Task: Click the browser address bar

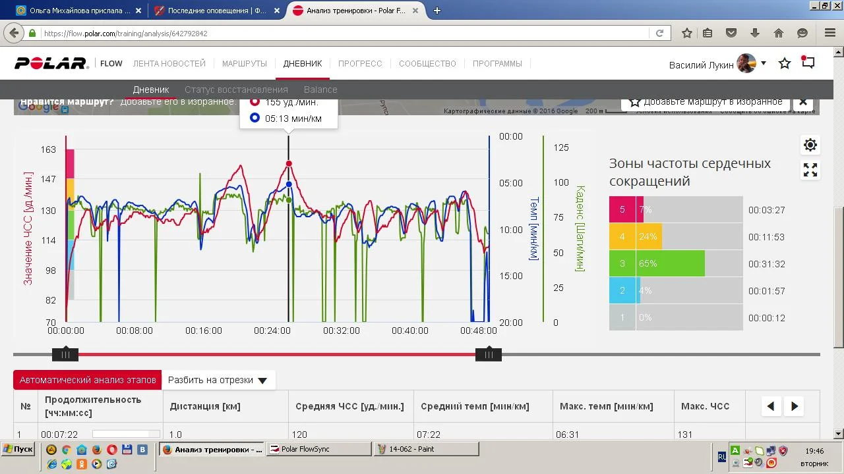Action: (x=343, y=33)
